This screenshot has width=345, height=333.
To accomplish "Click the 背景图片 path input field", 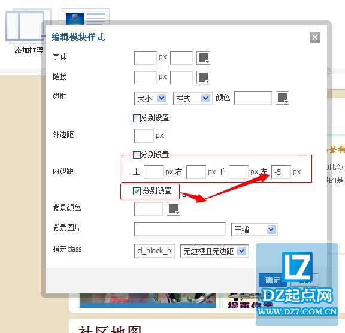I will click(180, 229).
